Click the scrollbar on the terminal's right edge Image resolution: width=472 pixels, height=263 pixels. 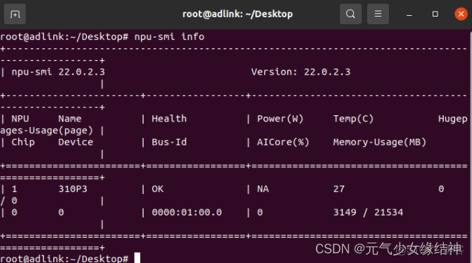tap(470, 146)
